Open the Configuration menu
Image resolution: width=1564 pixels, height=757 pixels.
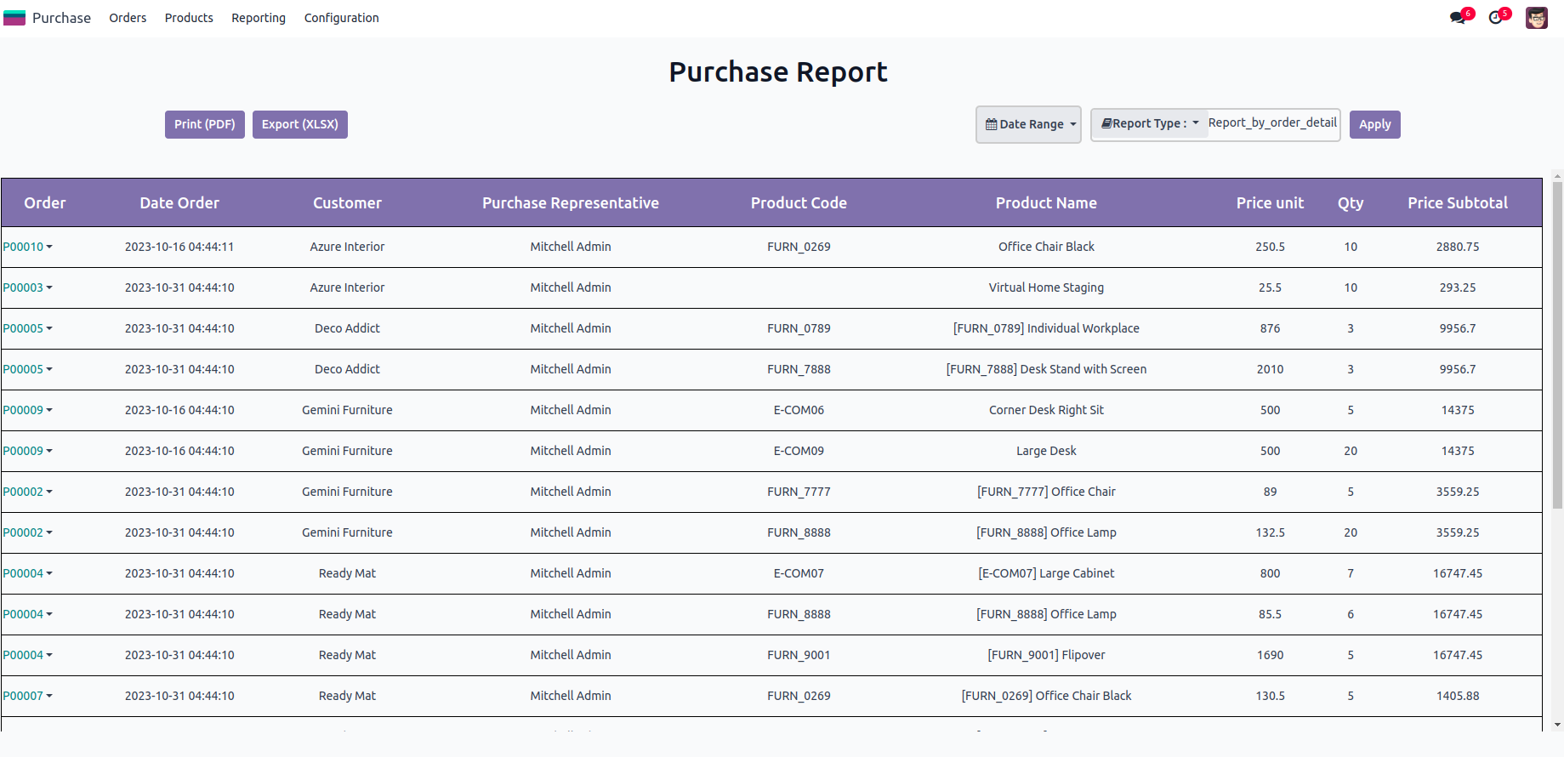(x=341, y=18)
